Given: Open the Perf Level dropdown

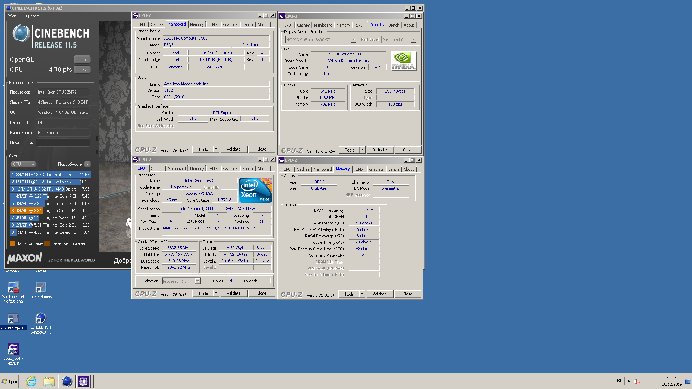Looking at the screenshot, I should tap(413, 40).
